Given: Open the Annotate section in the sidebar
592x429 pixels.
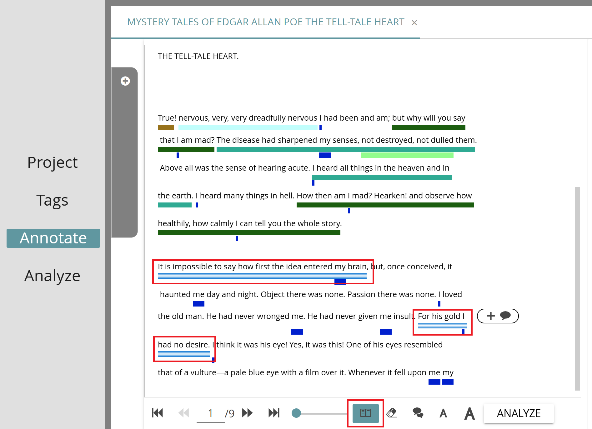Looking at the screenshot, I should point(53,238).
